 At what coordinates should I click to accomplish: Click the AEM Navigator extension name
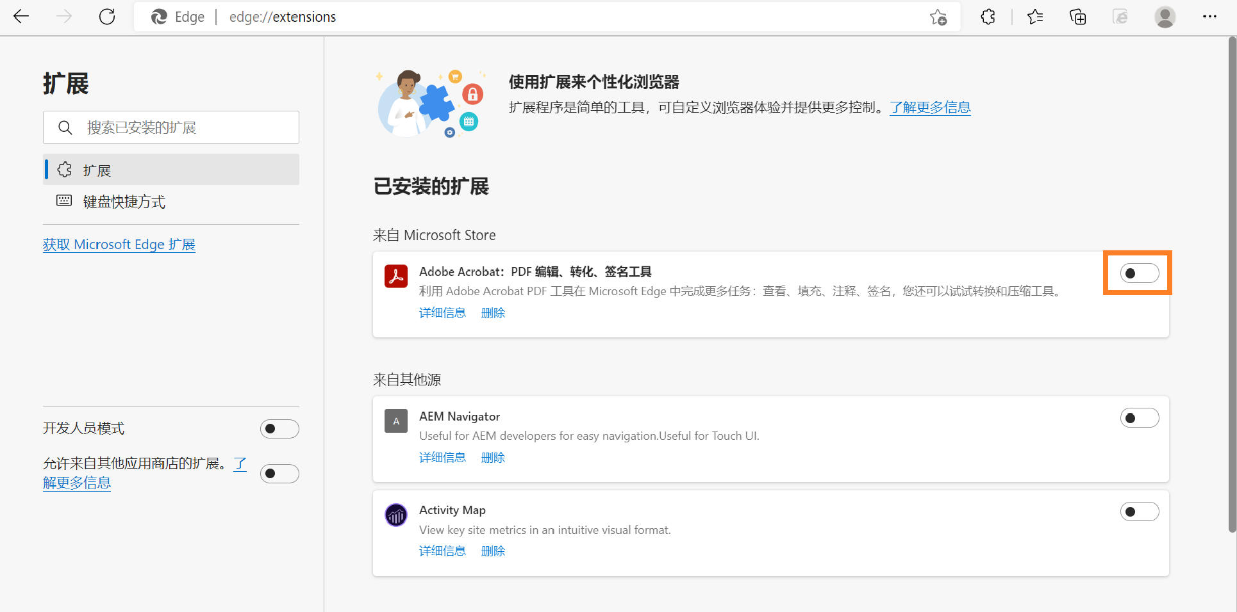(460, 416)
